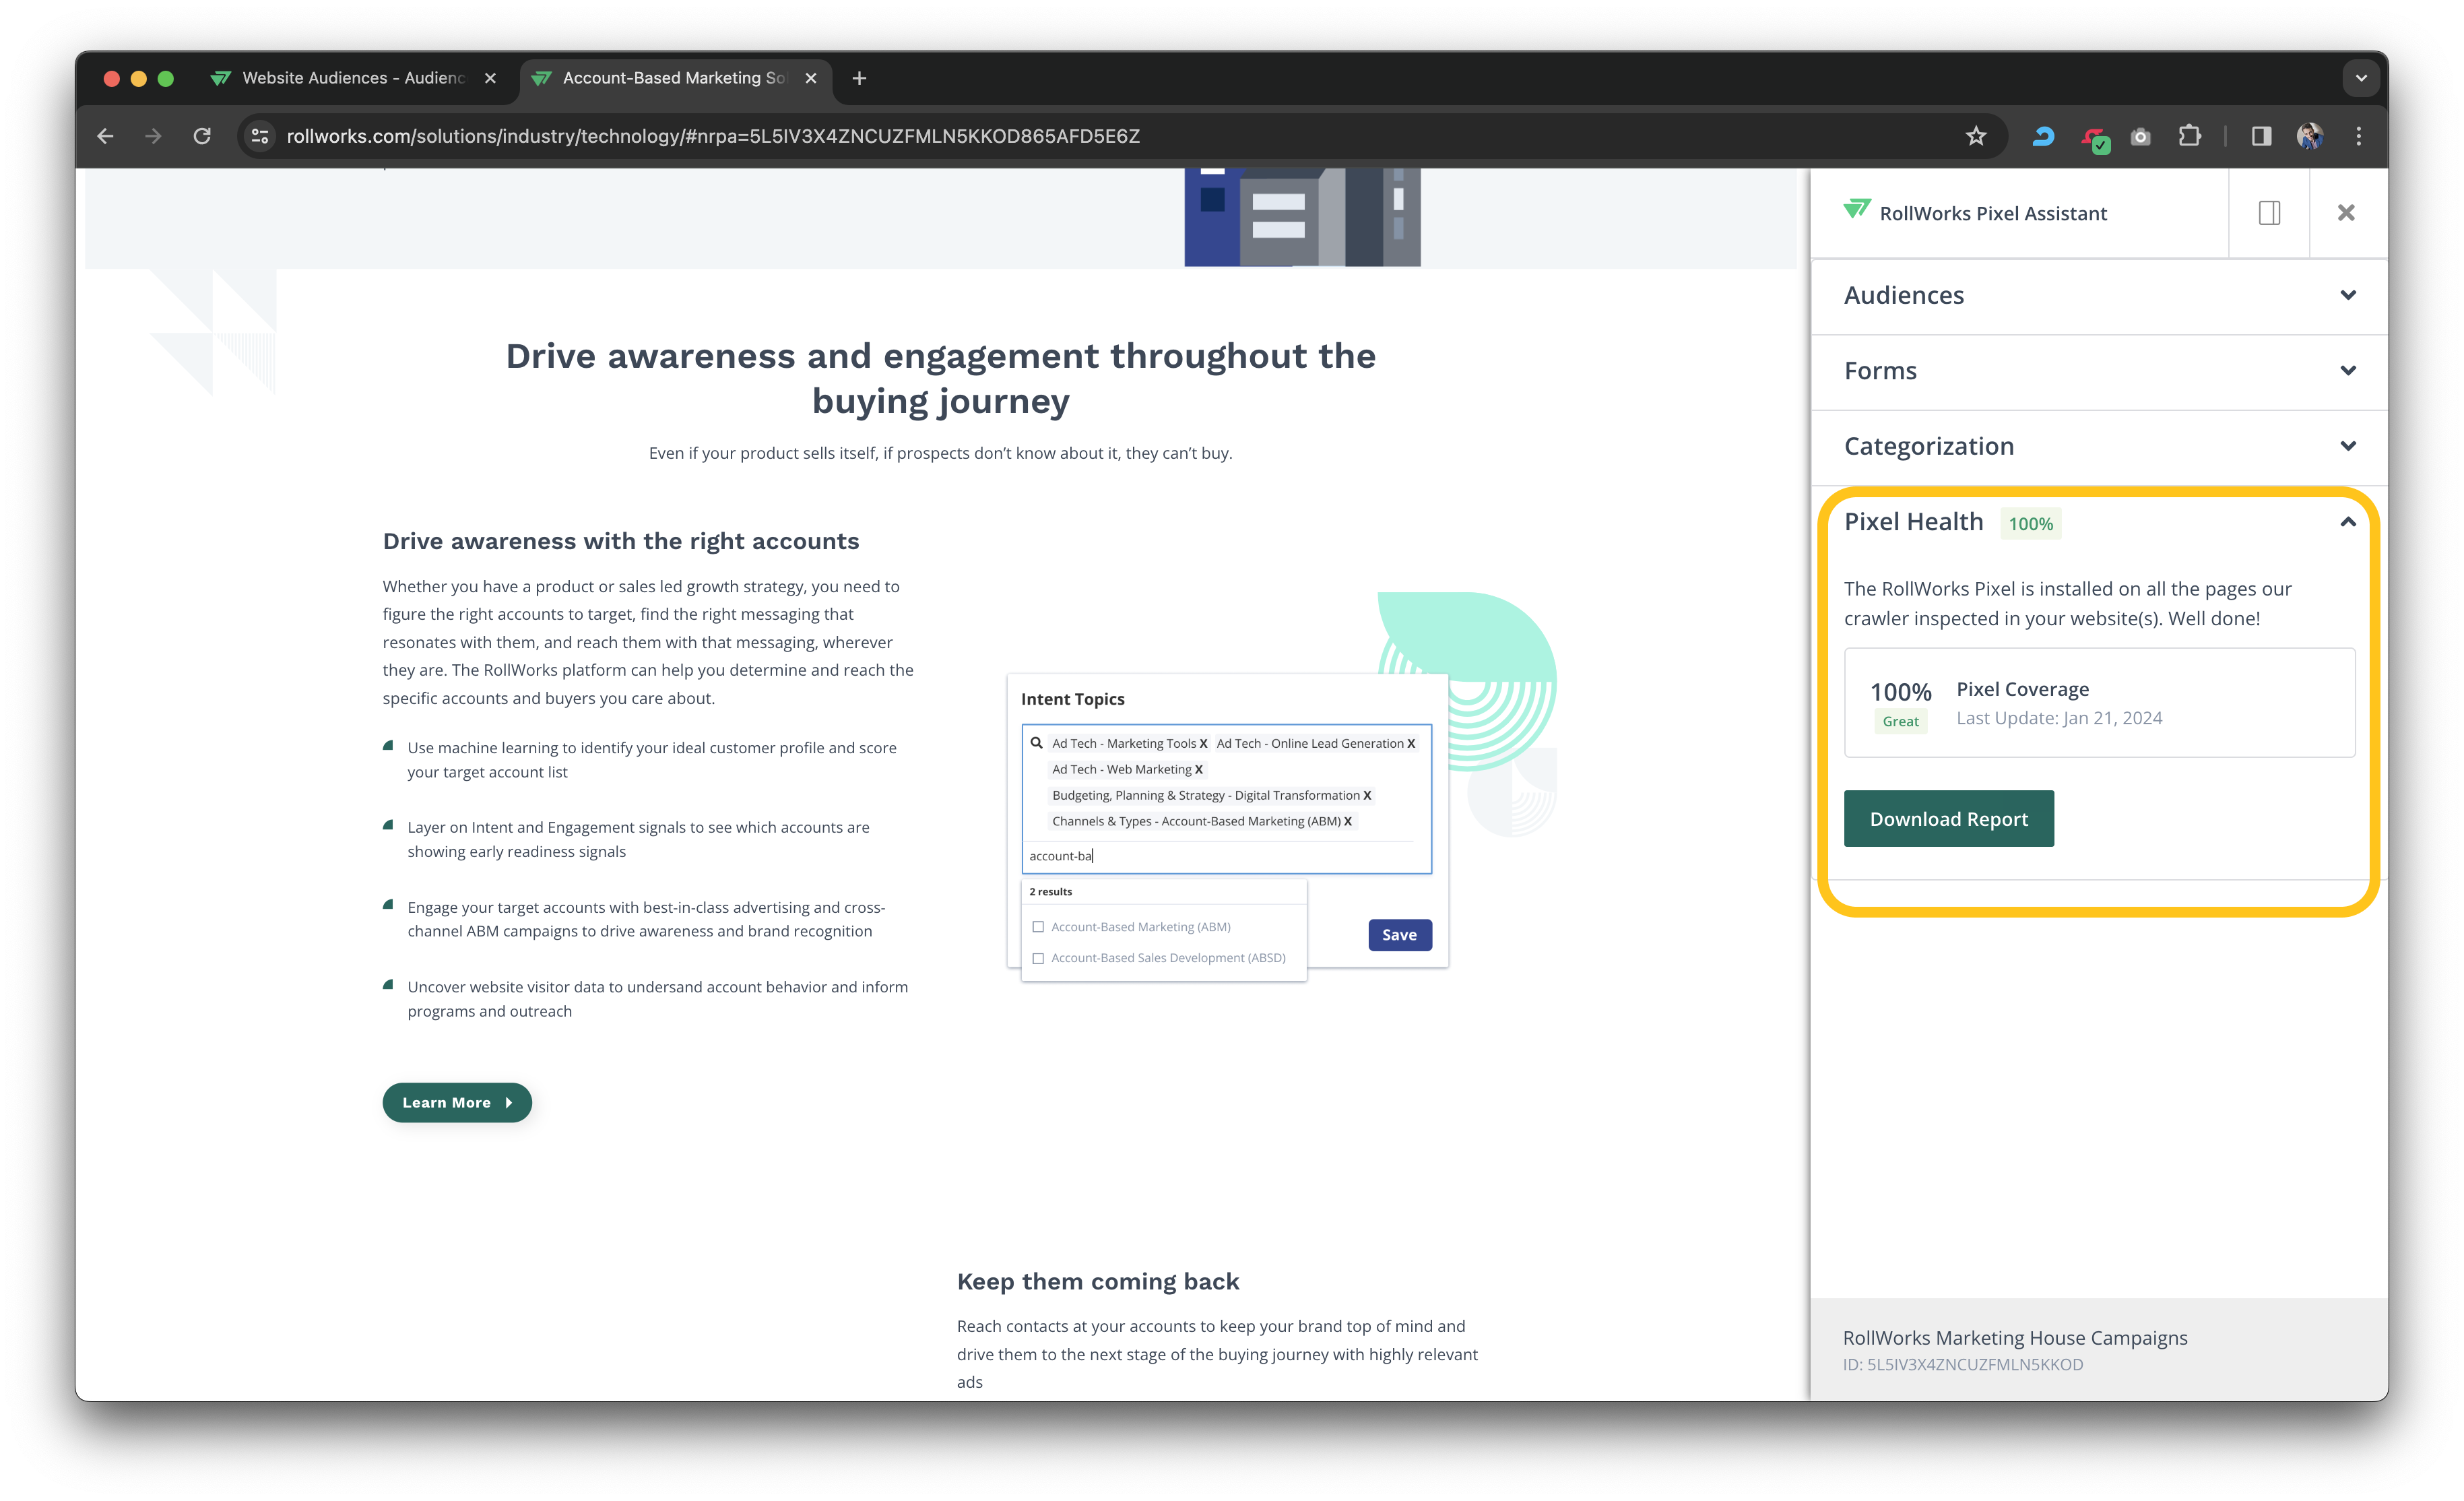The width and height of the screenshot is (2464, 1501).
Task: Check Account-Based Marketing (ABM) result
Action: [1038, 927]
